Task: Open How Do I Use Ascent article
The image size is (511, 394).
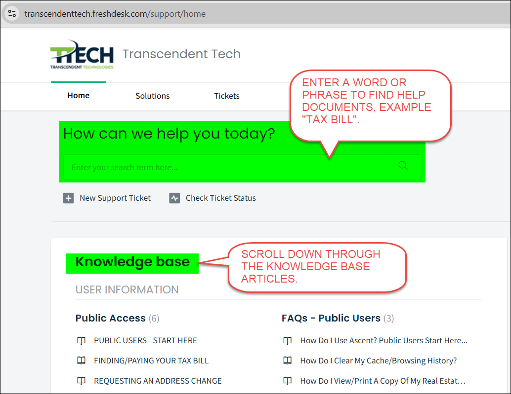Action: tap(384, 340)
